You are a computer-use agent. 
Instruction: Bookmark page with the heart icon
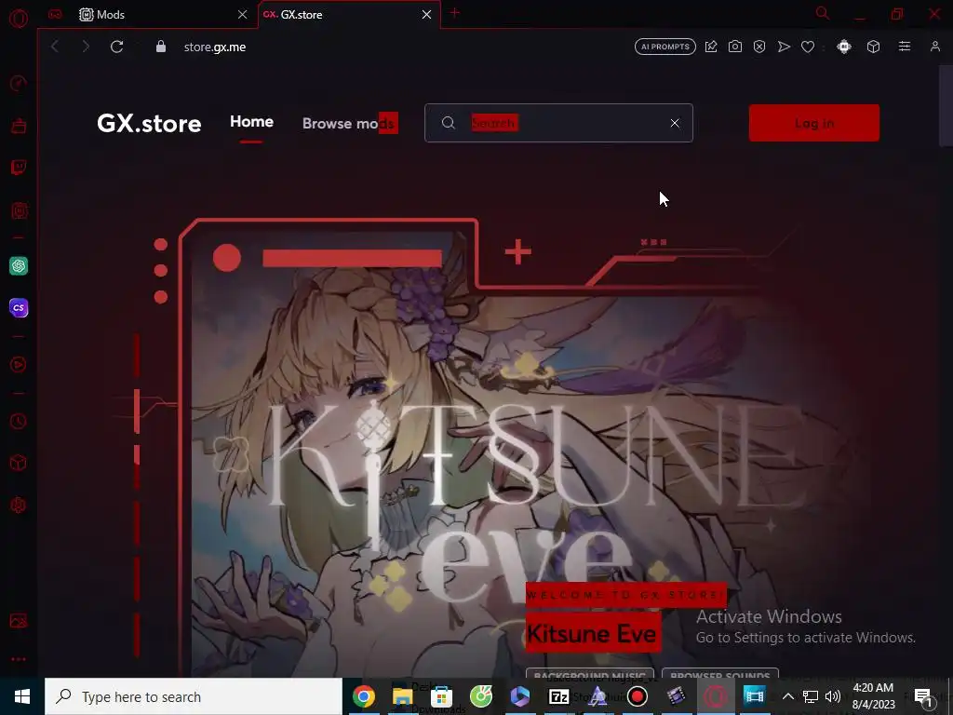808,47
